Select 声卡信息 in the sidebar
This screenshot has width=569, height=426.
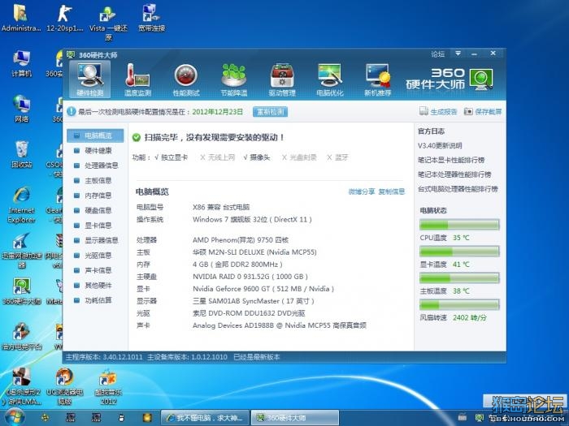click(95, 270)
